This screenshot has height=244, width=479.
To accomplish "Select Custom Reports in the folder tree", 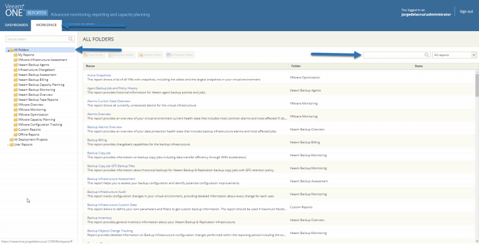I will [x=29, y=129].
